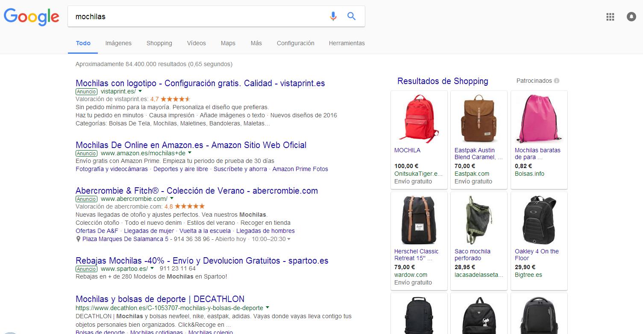The height and width of the screenshot is (334, 643).
Task: Expand opening hours 10:00–20:30 arrow
Action: [289, 239]
